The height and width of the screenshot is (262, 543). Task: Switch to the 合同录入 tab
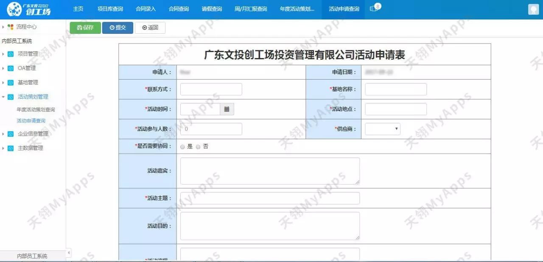(146, 9)
